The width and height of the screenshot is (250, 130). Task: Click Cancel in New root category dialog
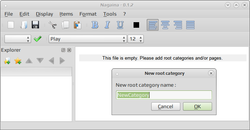(166, 106)
